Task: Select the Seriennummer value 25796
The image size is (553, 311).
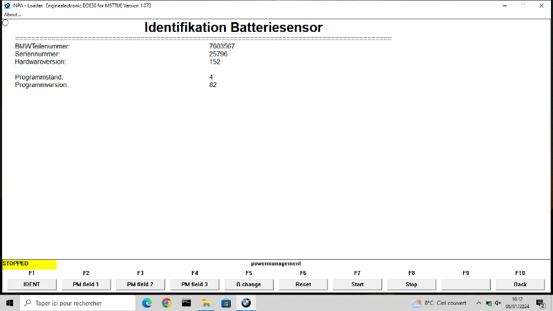Action: coord(218,54)
